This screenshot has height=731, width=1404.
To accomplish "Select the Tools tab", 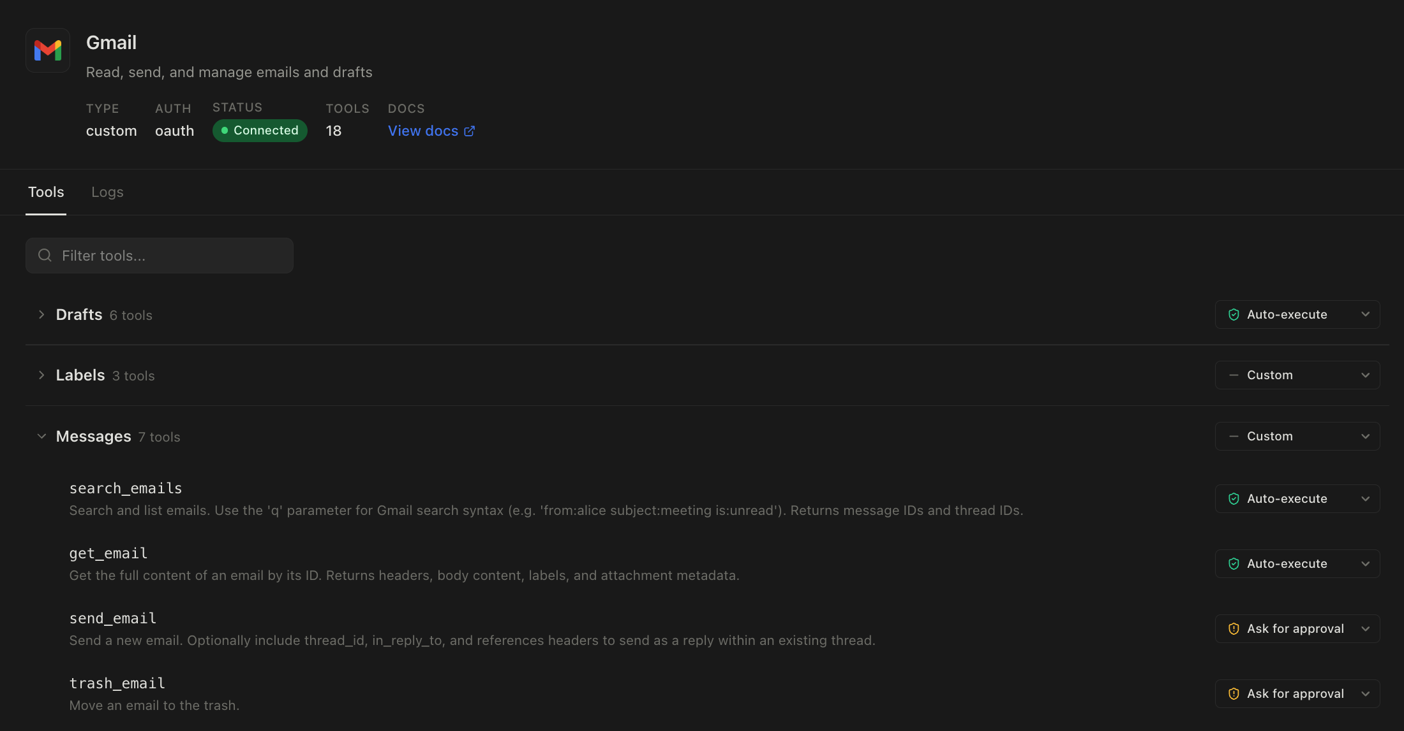I will (x=46, y=192).
